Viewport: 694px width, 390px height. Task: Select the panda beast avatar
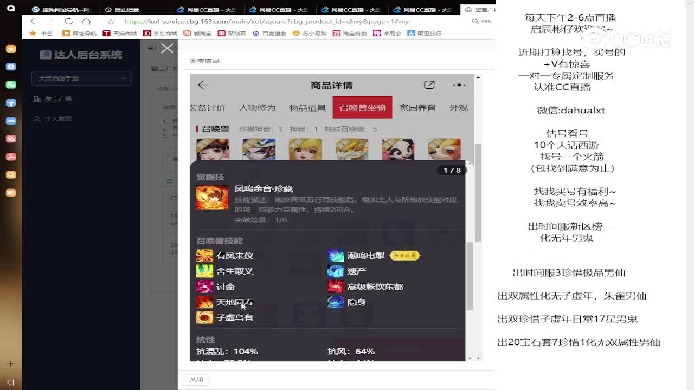click(x=398, y=149)
